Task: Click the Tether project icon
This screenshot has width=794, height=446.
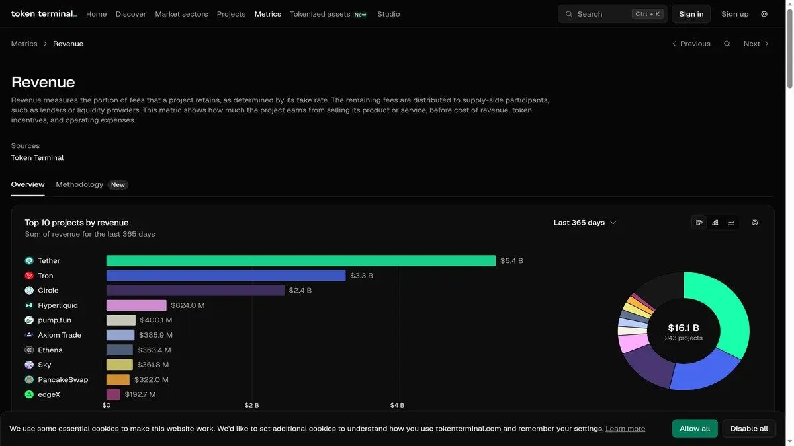Action: pos(29,261)
